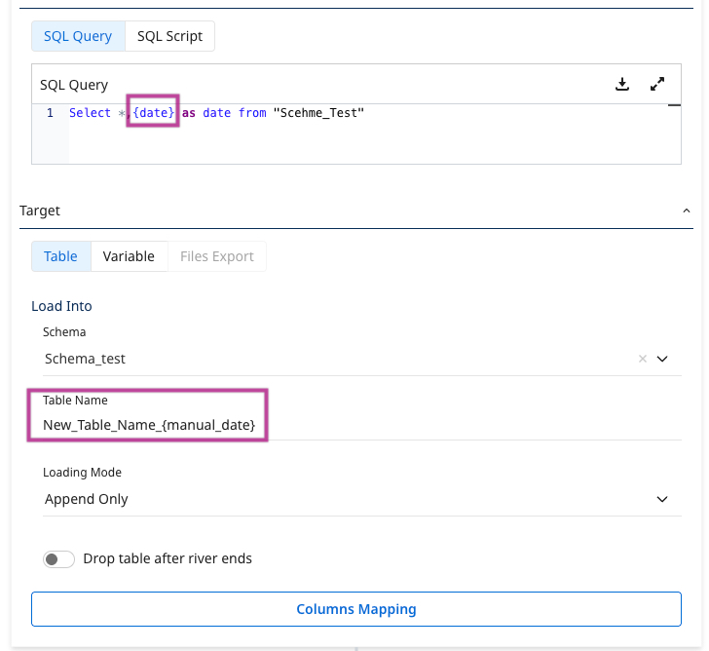This screenshot has width=709, height=651.
Task: Toggle the Drop table after river ends switch
Action: point(58,559)
